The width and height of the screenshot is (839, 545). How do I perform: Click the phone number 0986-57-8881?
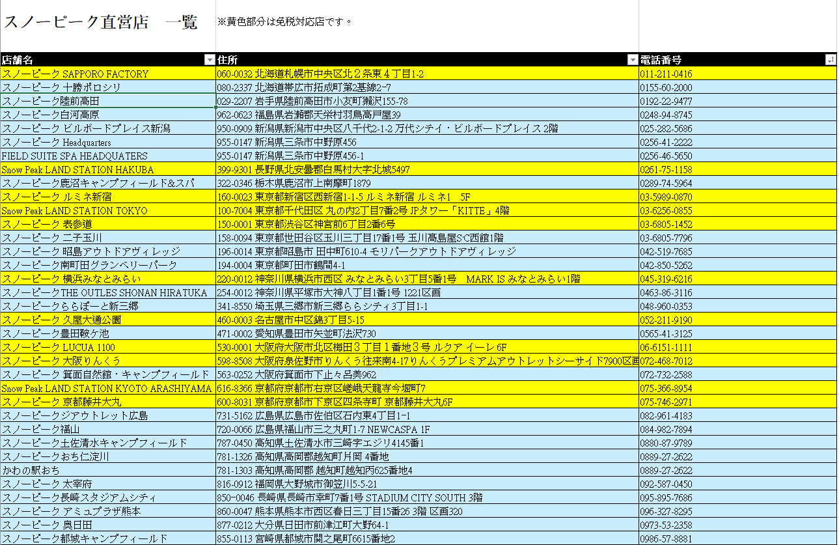pos(738,538)
